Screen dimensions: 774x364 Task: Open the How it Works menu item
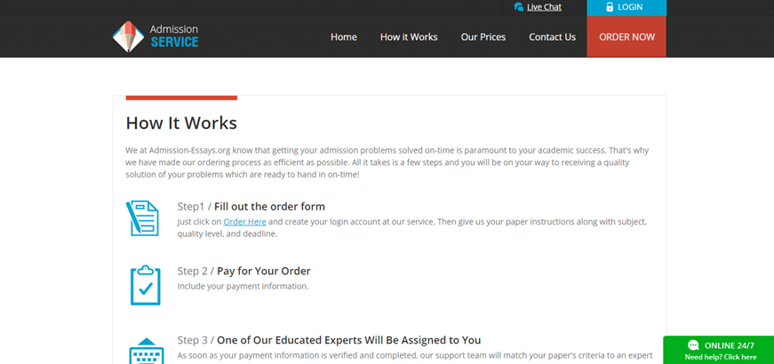[x=409, y=37]
